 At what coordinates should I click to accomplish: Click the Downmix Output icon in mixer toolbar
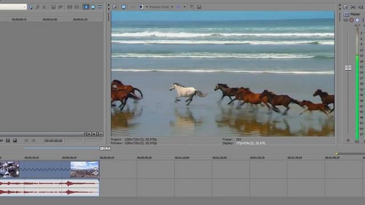pyautogui.click(x=353, y=7)
